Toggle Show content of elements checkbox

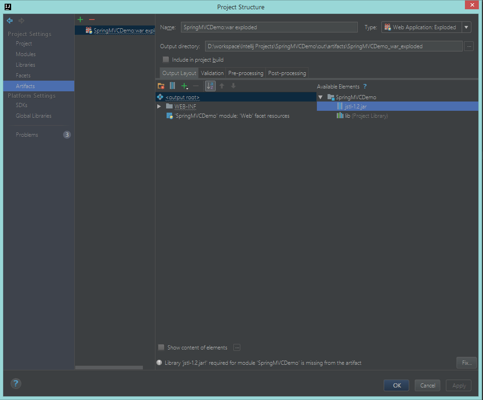coord(161,347)
